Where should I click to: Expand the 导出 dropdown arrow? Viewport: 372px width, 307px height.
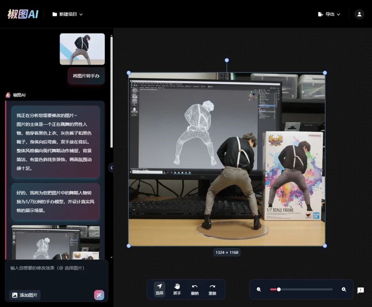[338, 14]
